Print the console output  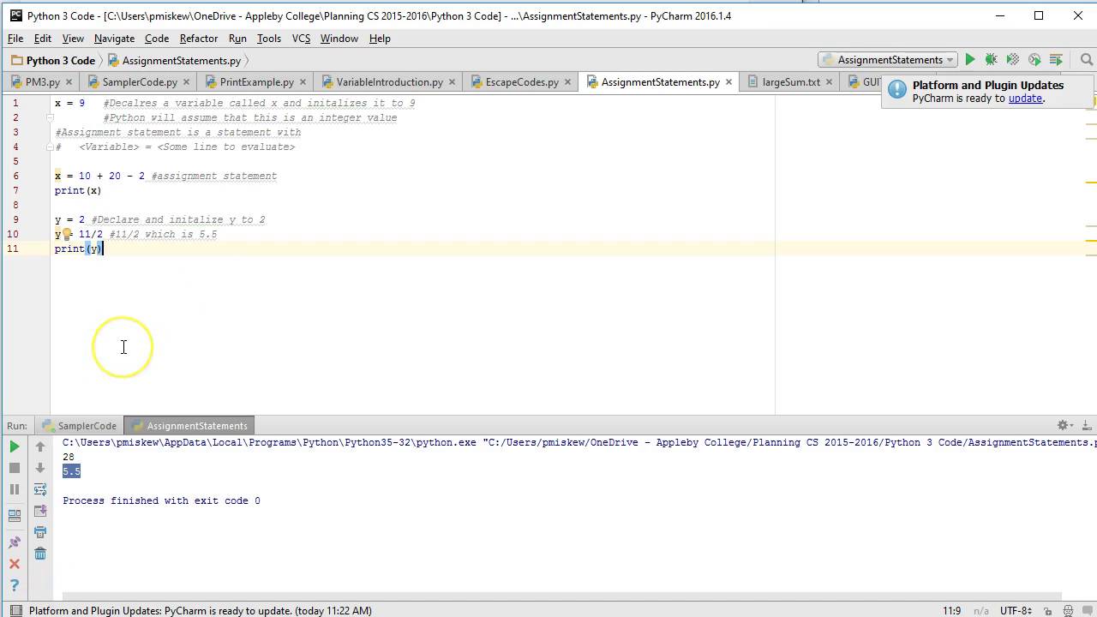pyautogui.click(x=40, y=532)
